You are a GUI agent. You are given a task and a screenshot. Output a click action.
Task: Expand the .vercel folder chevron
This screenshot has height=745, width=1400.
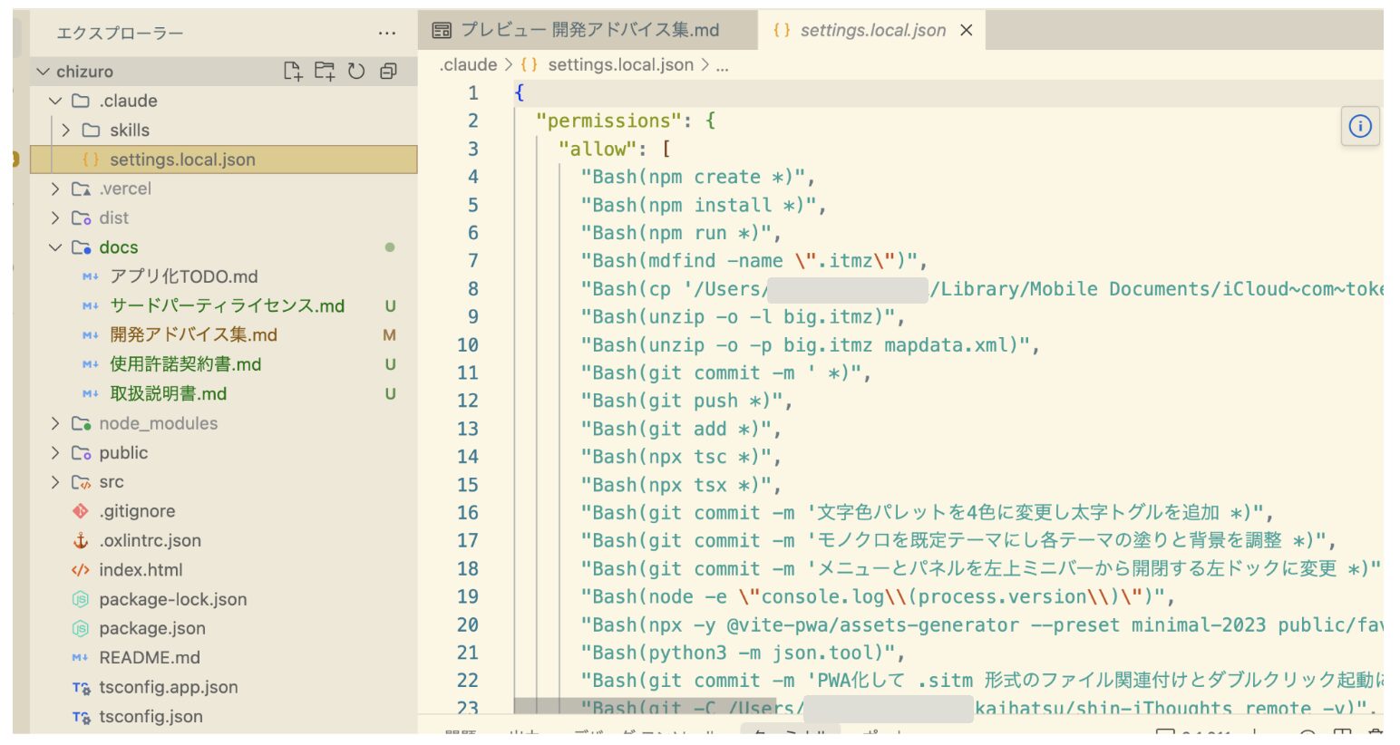pos(55,189)
